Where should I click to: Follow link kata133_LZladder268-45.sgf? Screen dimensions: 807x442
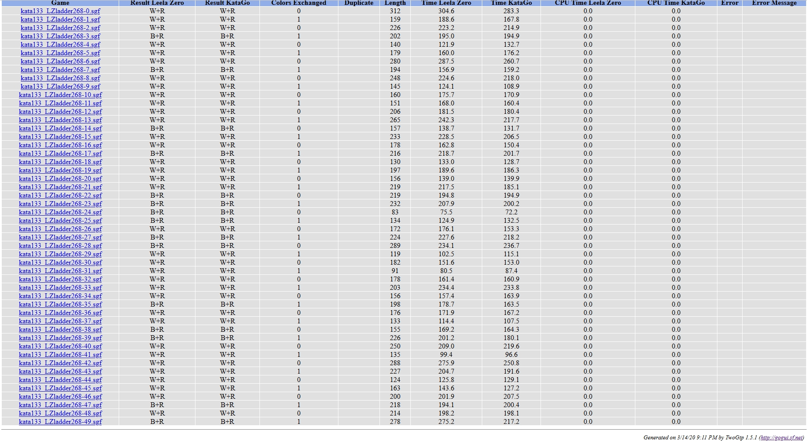pos(60,388)
